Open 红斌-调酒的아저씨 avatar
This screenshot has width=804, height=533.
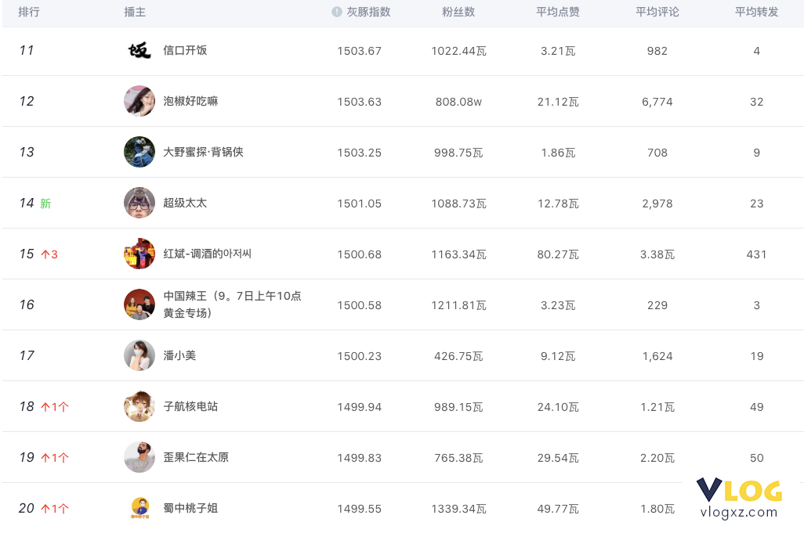[x=139, y=254]
